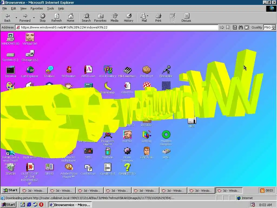Expand the Back button history arrow
277x208 pixels.
pyautogui.click(x=16, y=18)
